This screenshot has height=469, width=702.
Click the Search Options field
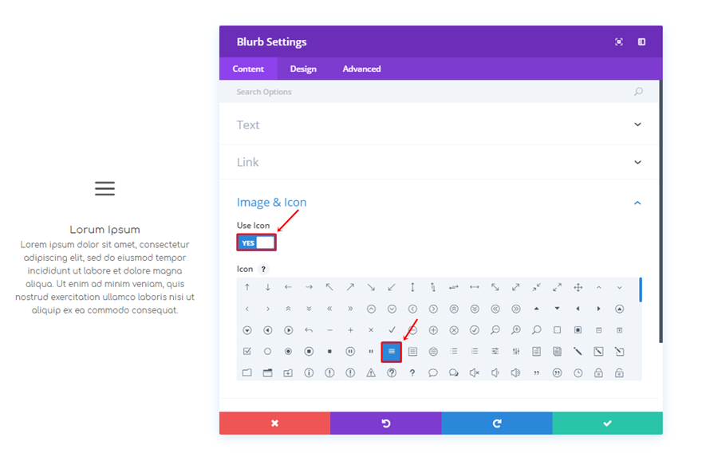[431, 93]
